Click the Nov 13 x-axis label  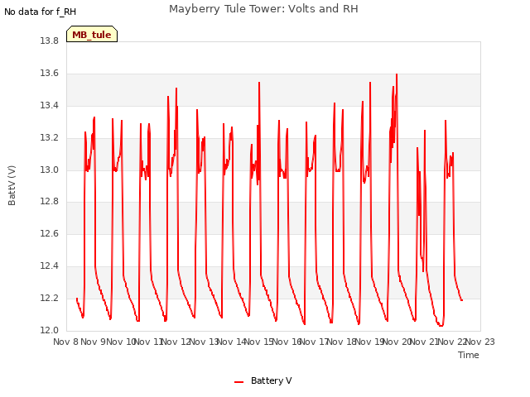[205, 342]
